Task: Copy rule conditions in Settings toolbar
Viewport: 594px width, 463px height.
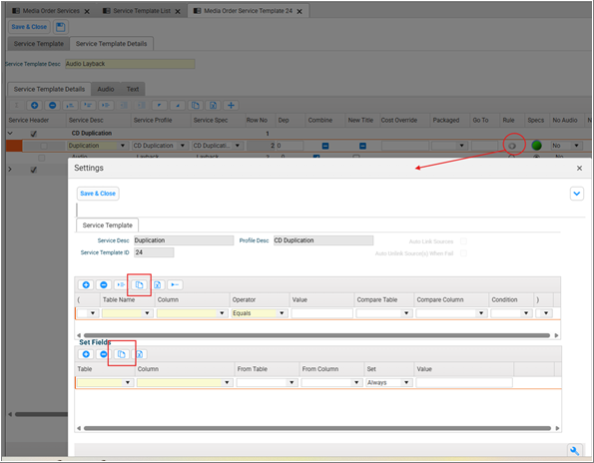Action: coord(139,284)
